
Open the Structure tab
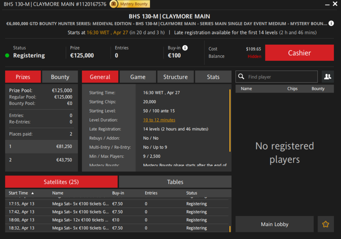click(175, 77)
